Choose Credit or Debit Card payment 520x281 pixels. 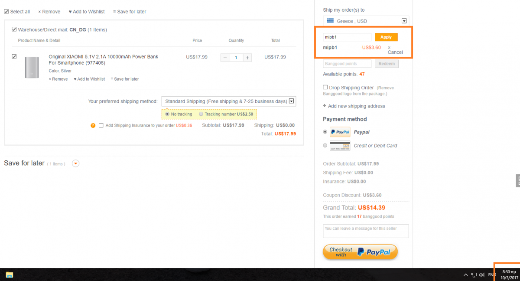click(x=325, y=145)
